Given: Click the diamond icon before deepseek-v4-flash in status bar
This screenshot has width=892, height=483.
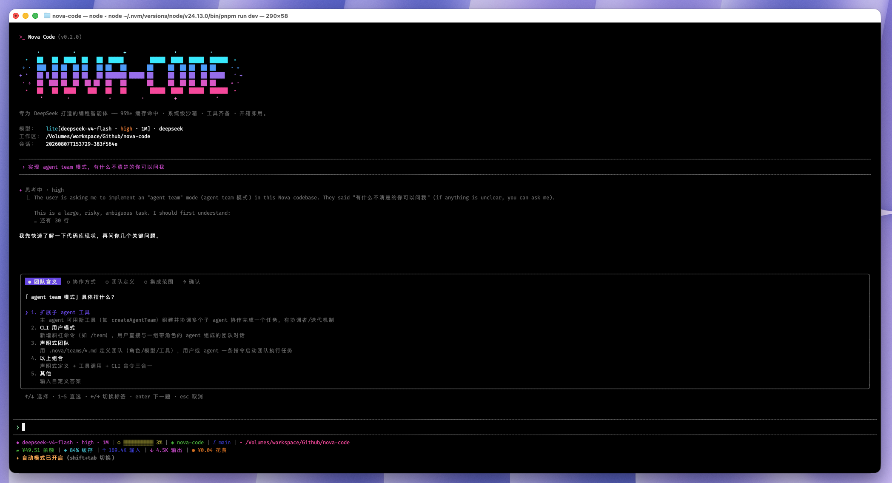Looking at the screenshot, I should [x=18, y=443].
